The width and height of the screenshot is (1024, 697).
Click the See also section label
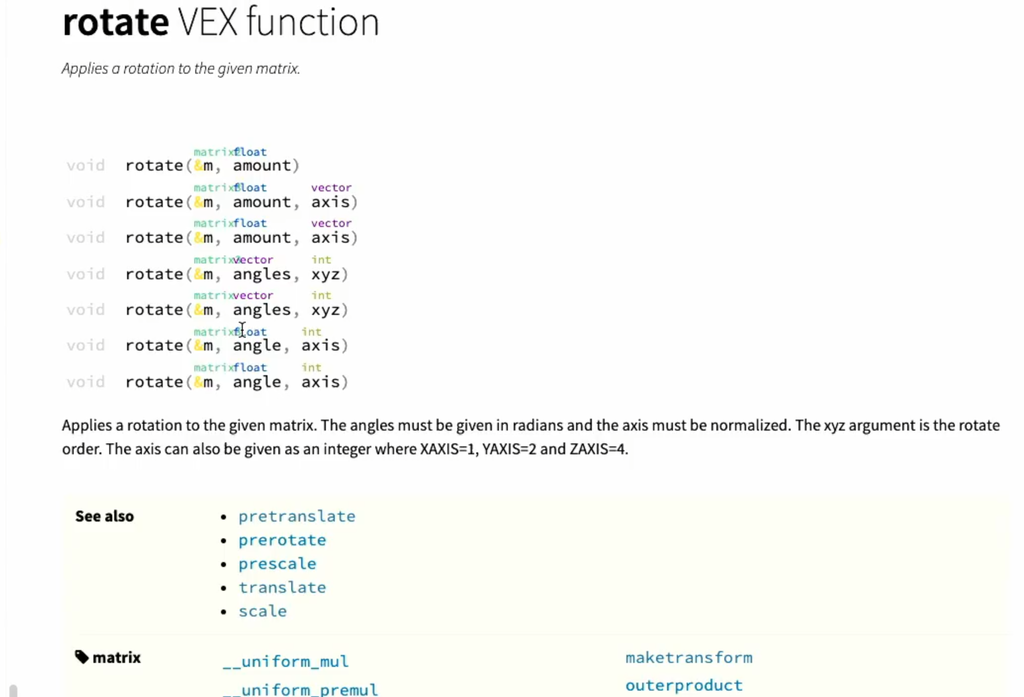coord(104,516)
